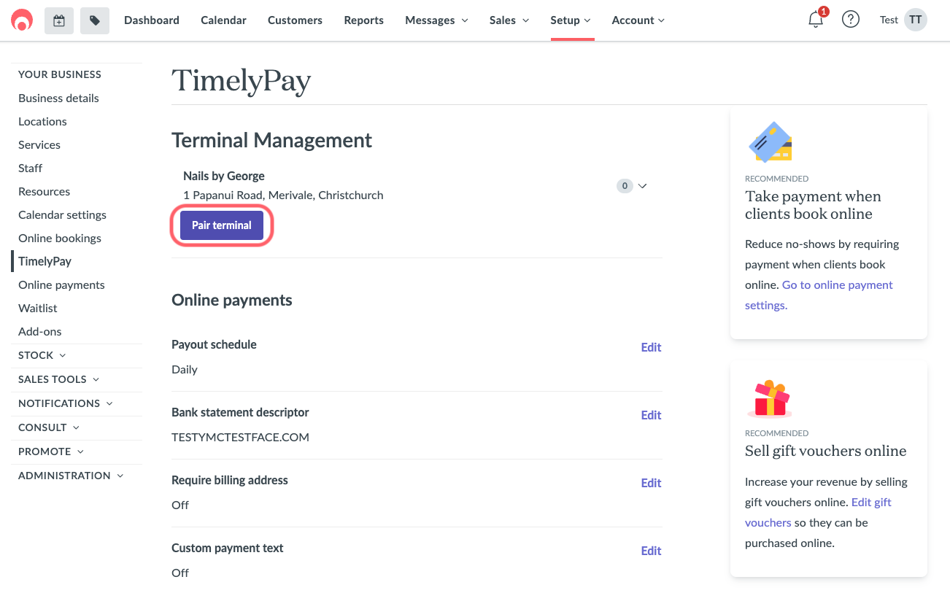Expand the Account menu
The width and height of the screenshot is (950, 593).
tap(638, 20)
